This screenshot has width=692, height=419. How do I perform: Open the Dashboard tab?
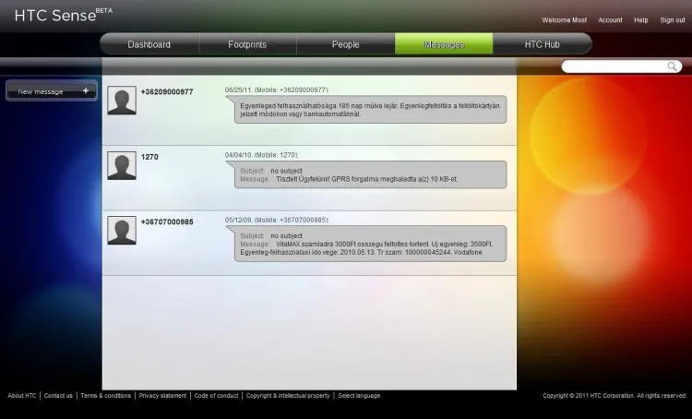click(149, 44)
